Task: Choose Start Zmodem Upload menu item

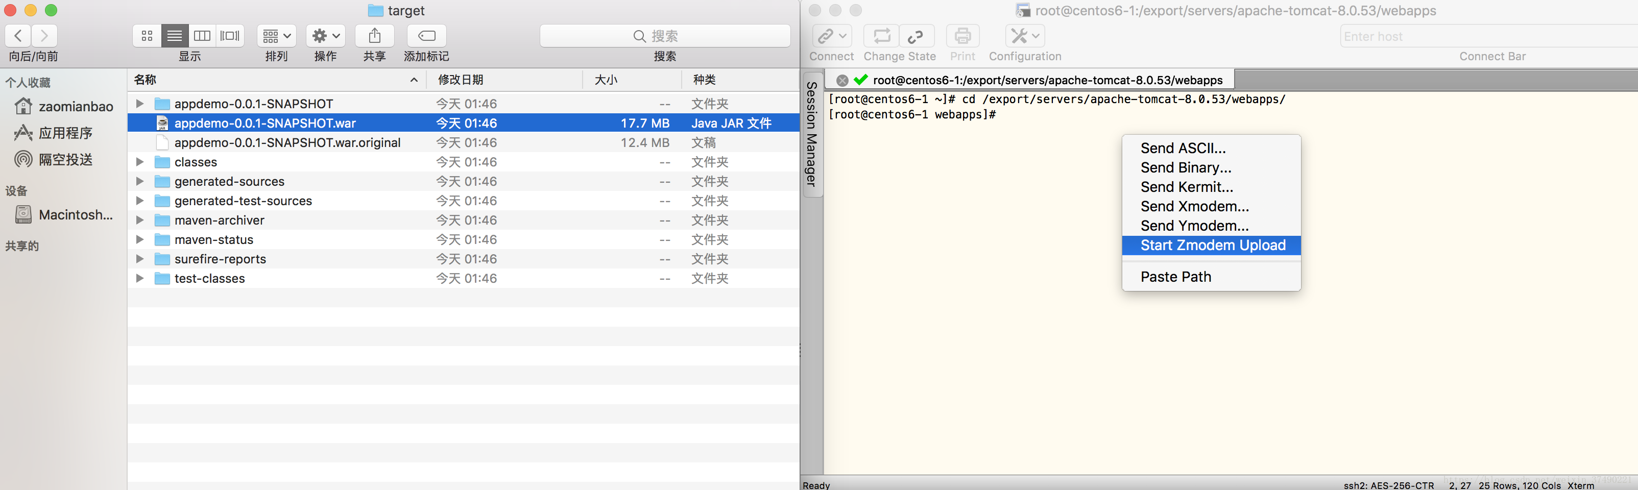Action: [x=1211, y=246]
